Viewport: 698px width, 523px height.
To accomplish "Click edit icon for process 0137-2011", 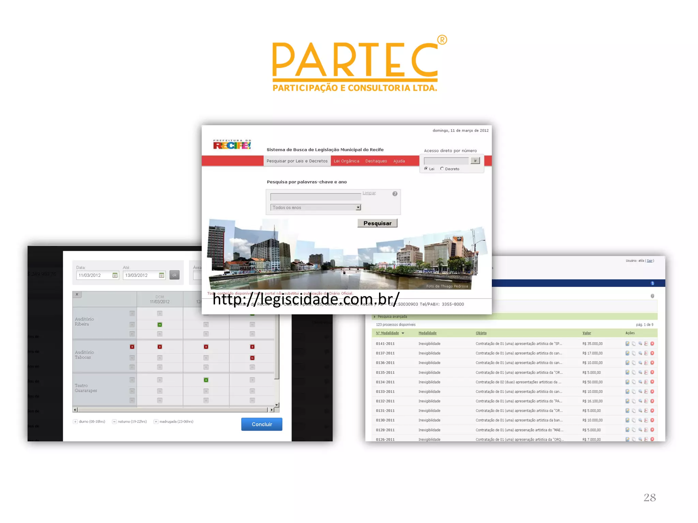I will click(x=627, y=353).
